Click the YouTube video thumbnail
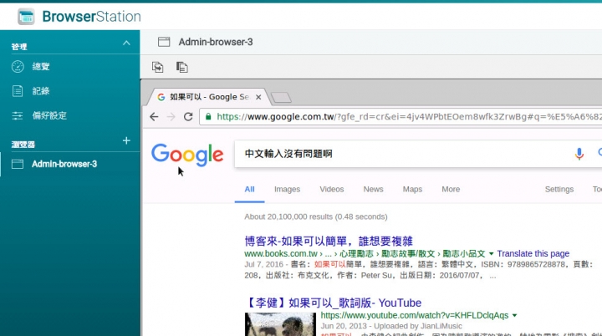Viewport: 602px width, 336px height. [x=280, y=324]
